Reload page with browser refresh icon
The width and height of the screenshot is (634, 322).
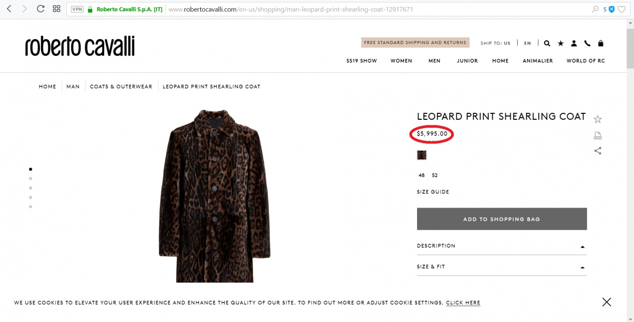click(41, 9)
